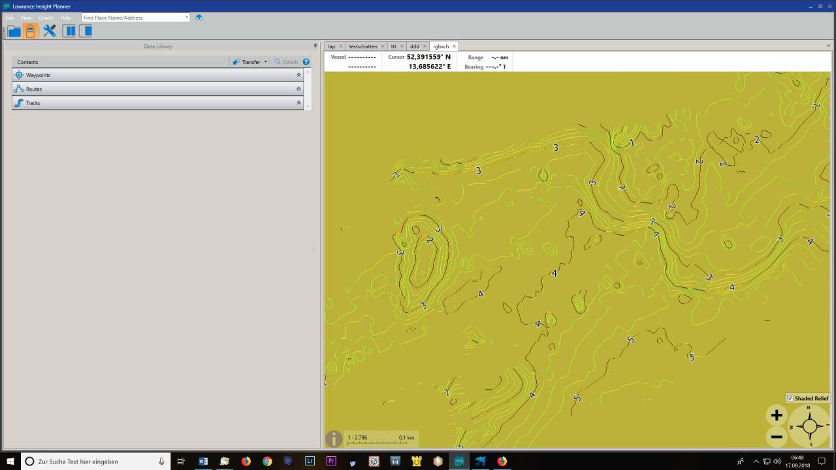Open the Find Place Name/Address dropdown arrow
The height and width of the screenshot is (470, 836).
coord(187,18)
